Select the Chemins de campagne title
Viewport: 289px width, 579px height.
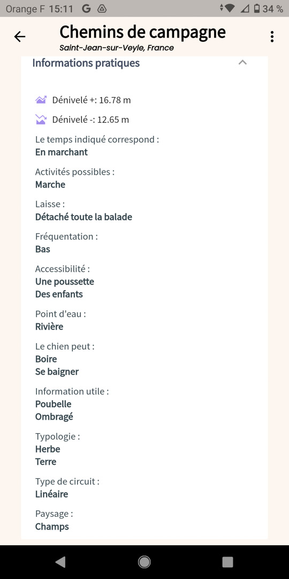(143, 32)
